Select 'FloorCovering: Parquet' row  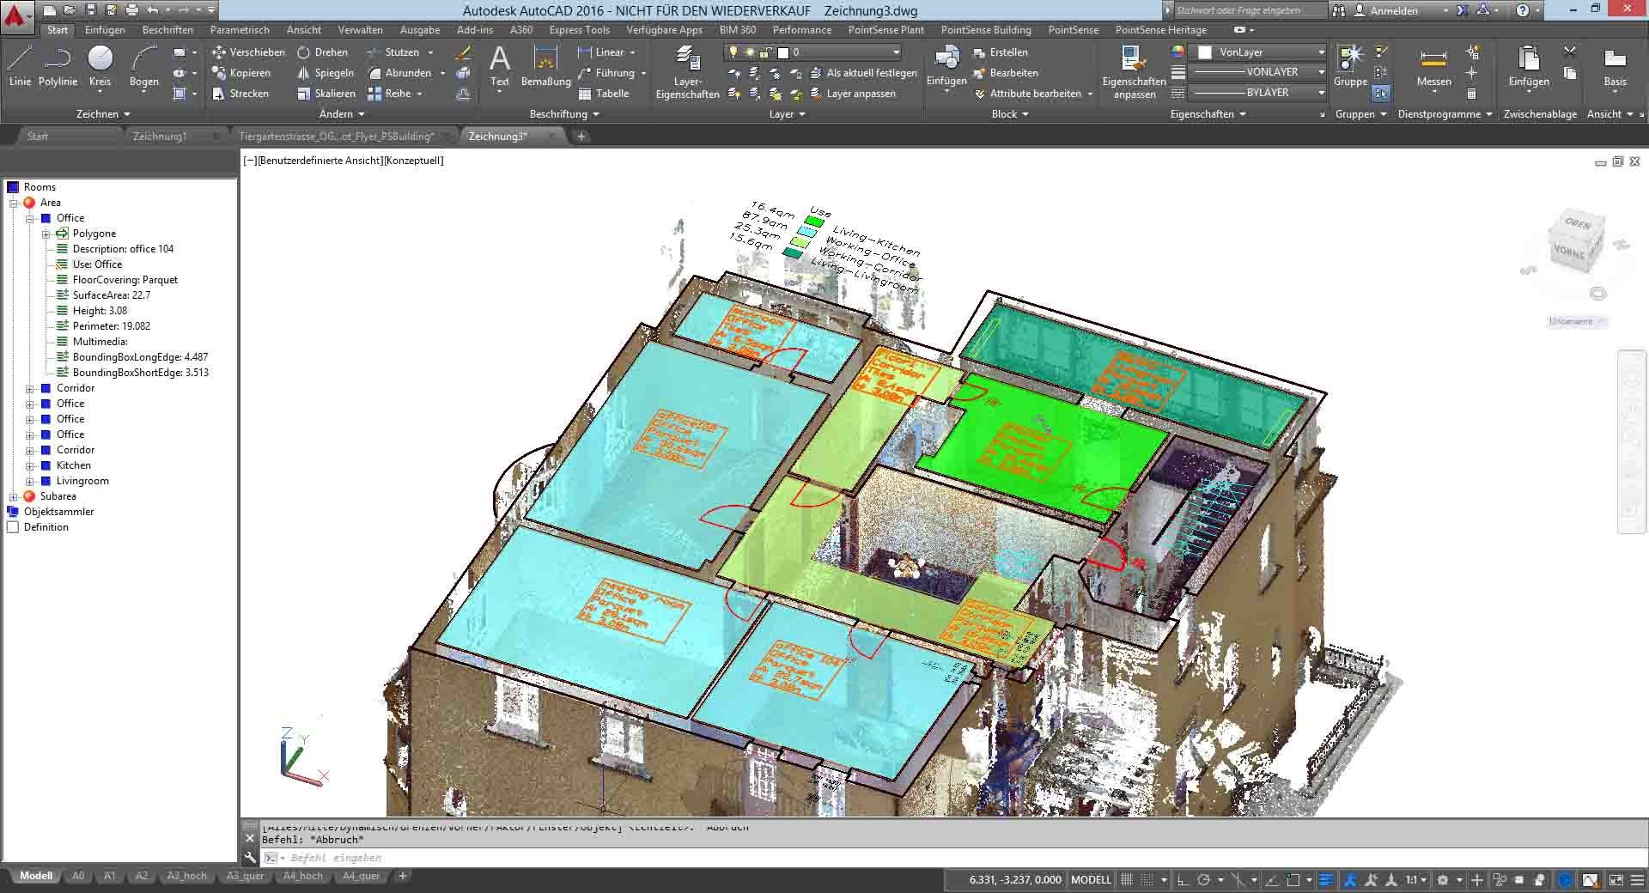tap(125, 280)
